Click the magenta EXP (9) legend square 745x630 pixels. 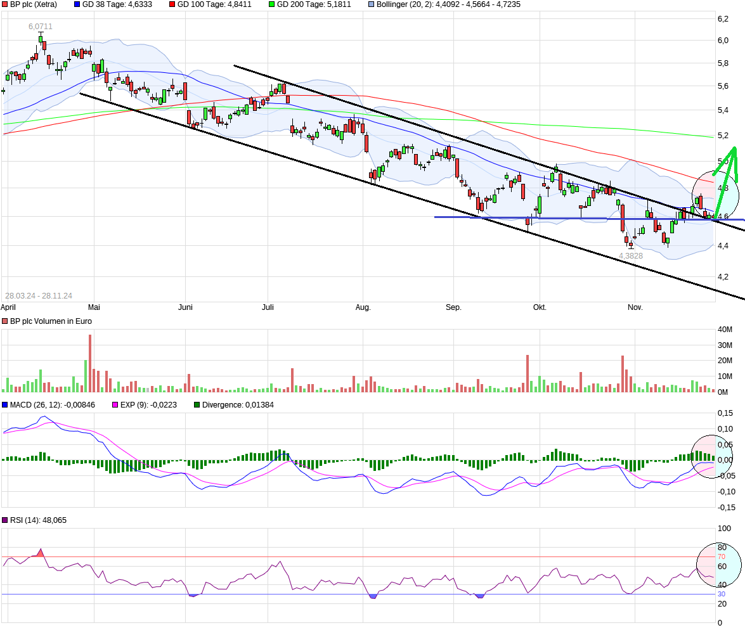(115, 404)
